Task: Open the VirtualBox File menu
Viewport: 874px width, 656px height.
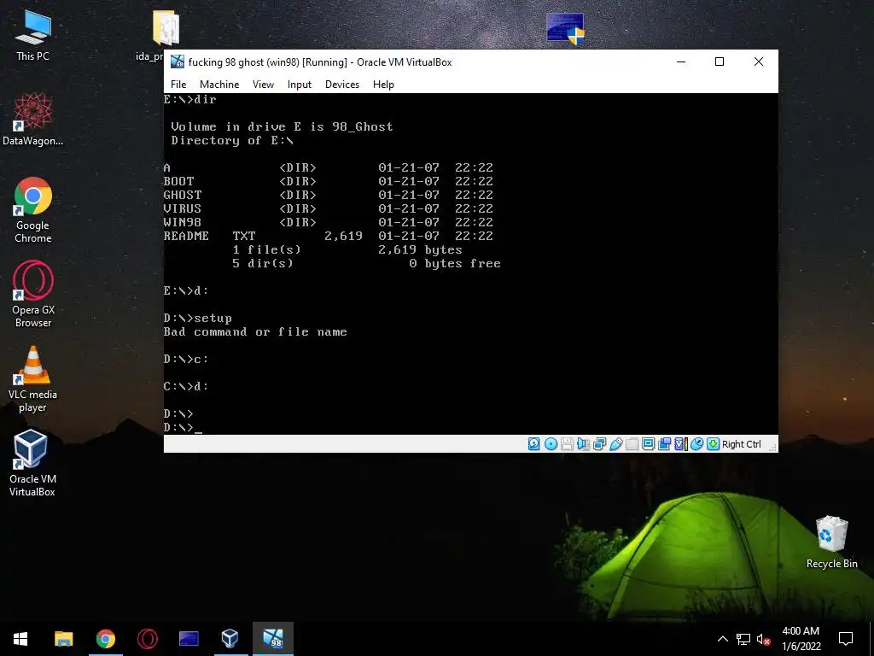Action: (x=178, y=85)
